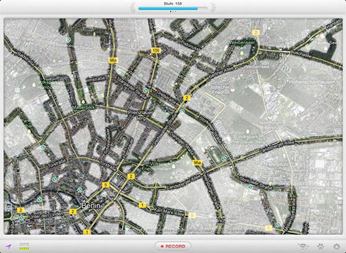Click the Karl-Marx-Allee street label
The height and width of the screenshot is (253, 346).
[168, 212]
